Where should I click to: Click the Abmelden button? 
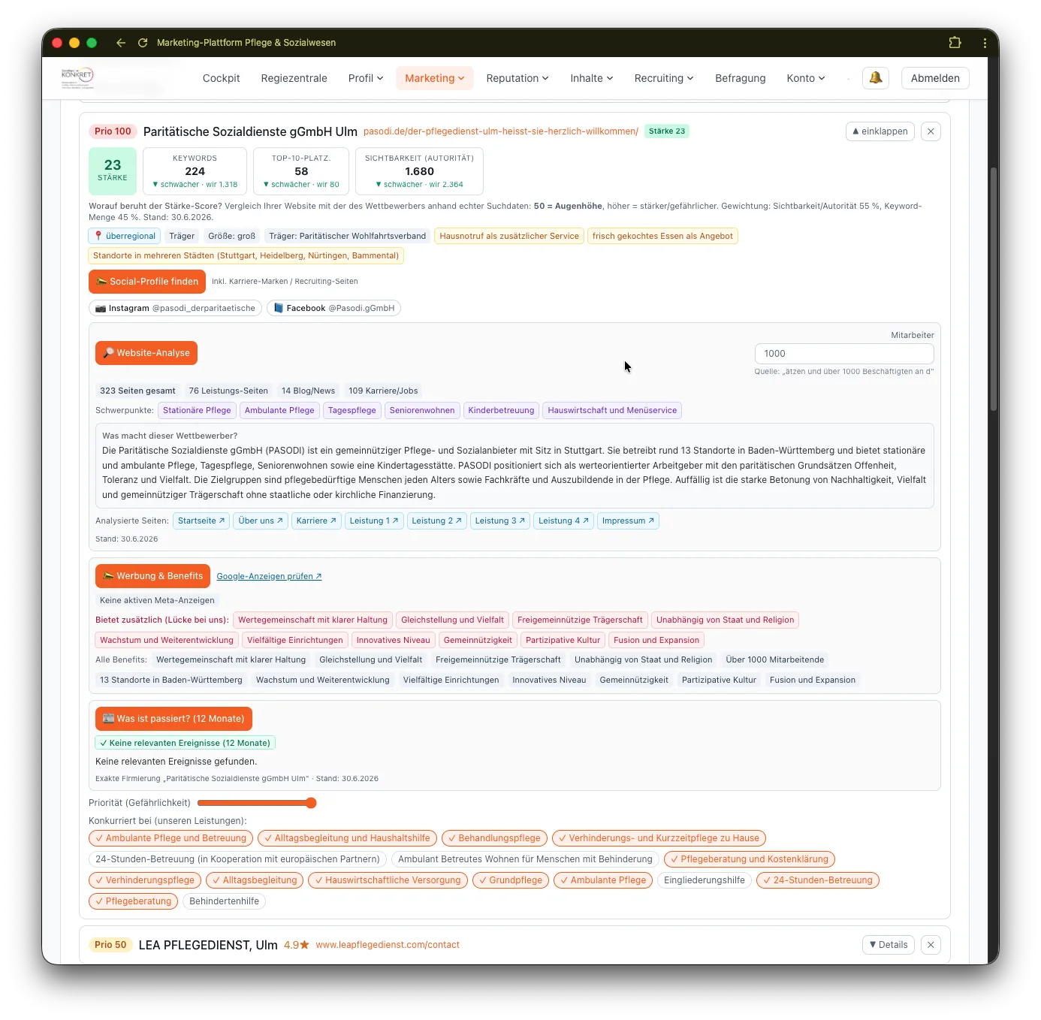(x=935, y=78)
